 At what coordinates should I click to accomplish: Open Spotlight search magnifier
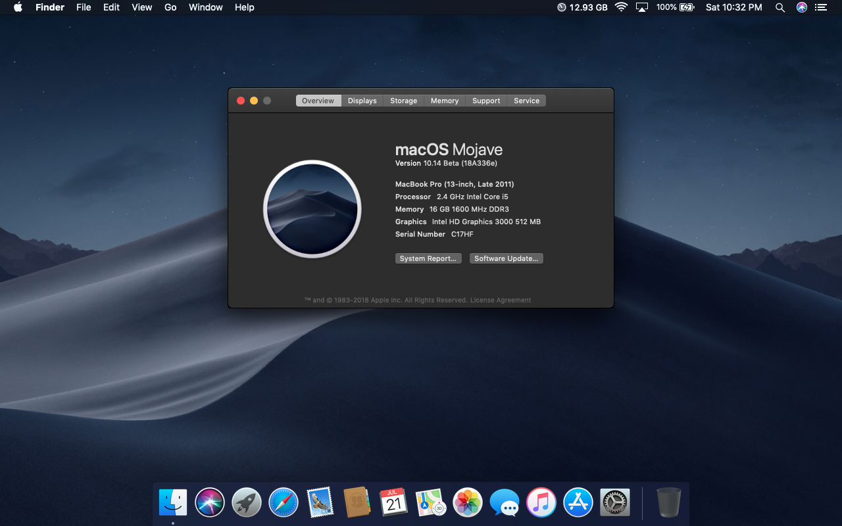(780, 7)
